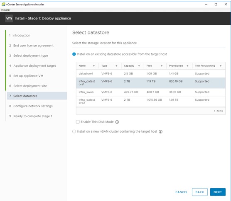Enable Thin Disk Mode checkbox
This screenshot has height=201, width=231.
click(x=78, y=122)
